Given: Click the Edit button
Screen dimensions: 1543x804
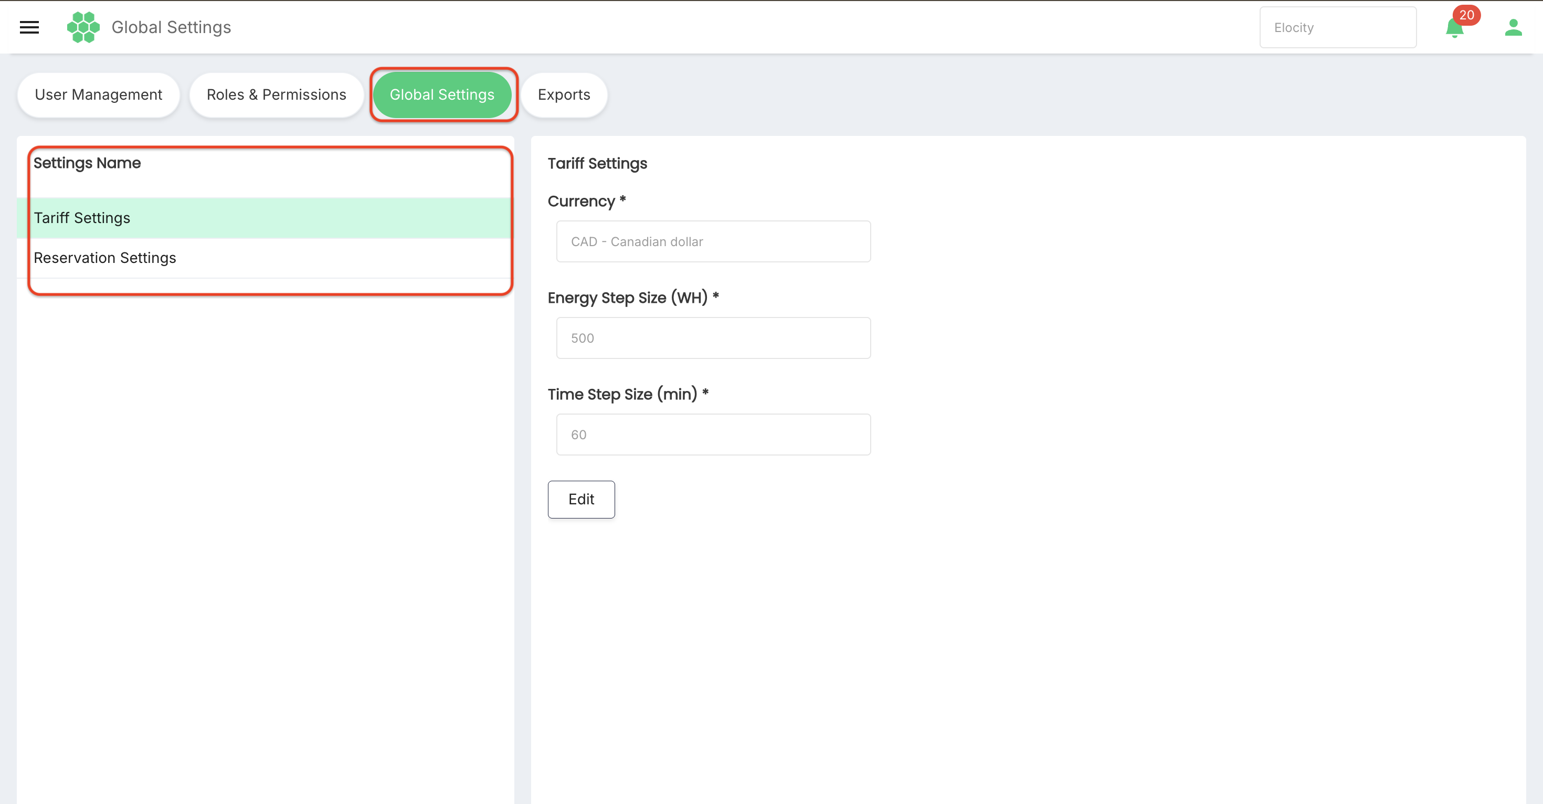Looking at the screenshot, I should point(581,499).
